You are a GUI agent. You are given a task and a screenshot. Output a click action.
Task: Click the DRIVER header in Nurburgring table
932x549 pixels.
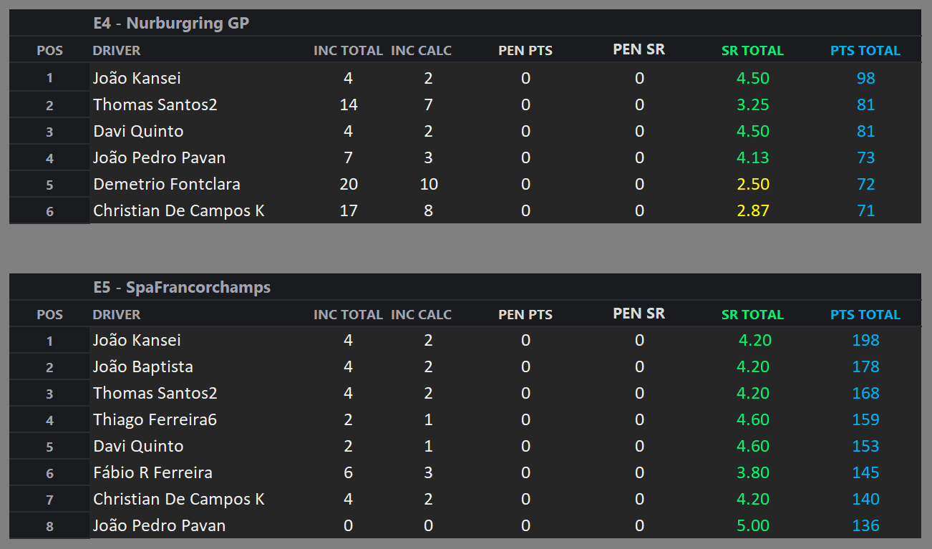(x=117, y=51)
